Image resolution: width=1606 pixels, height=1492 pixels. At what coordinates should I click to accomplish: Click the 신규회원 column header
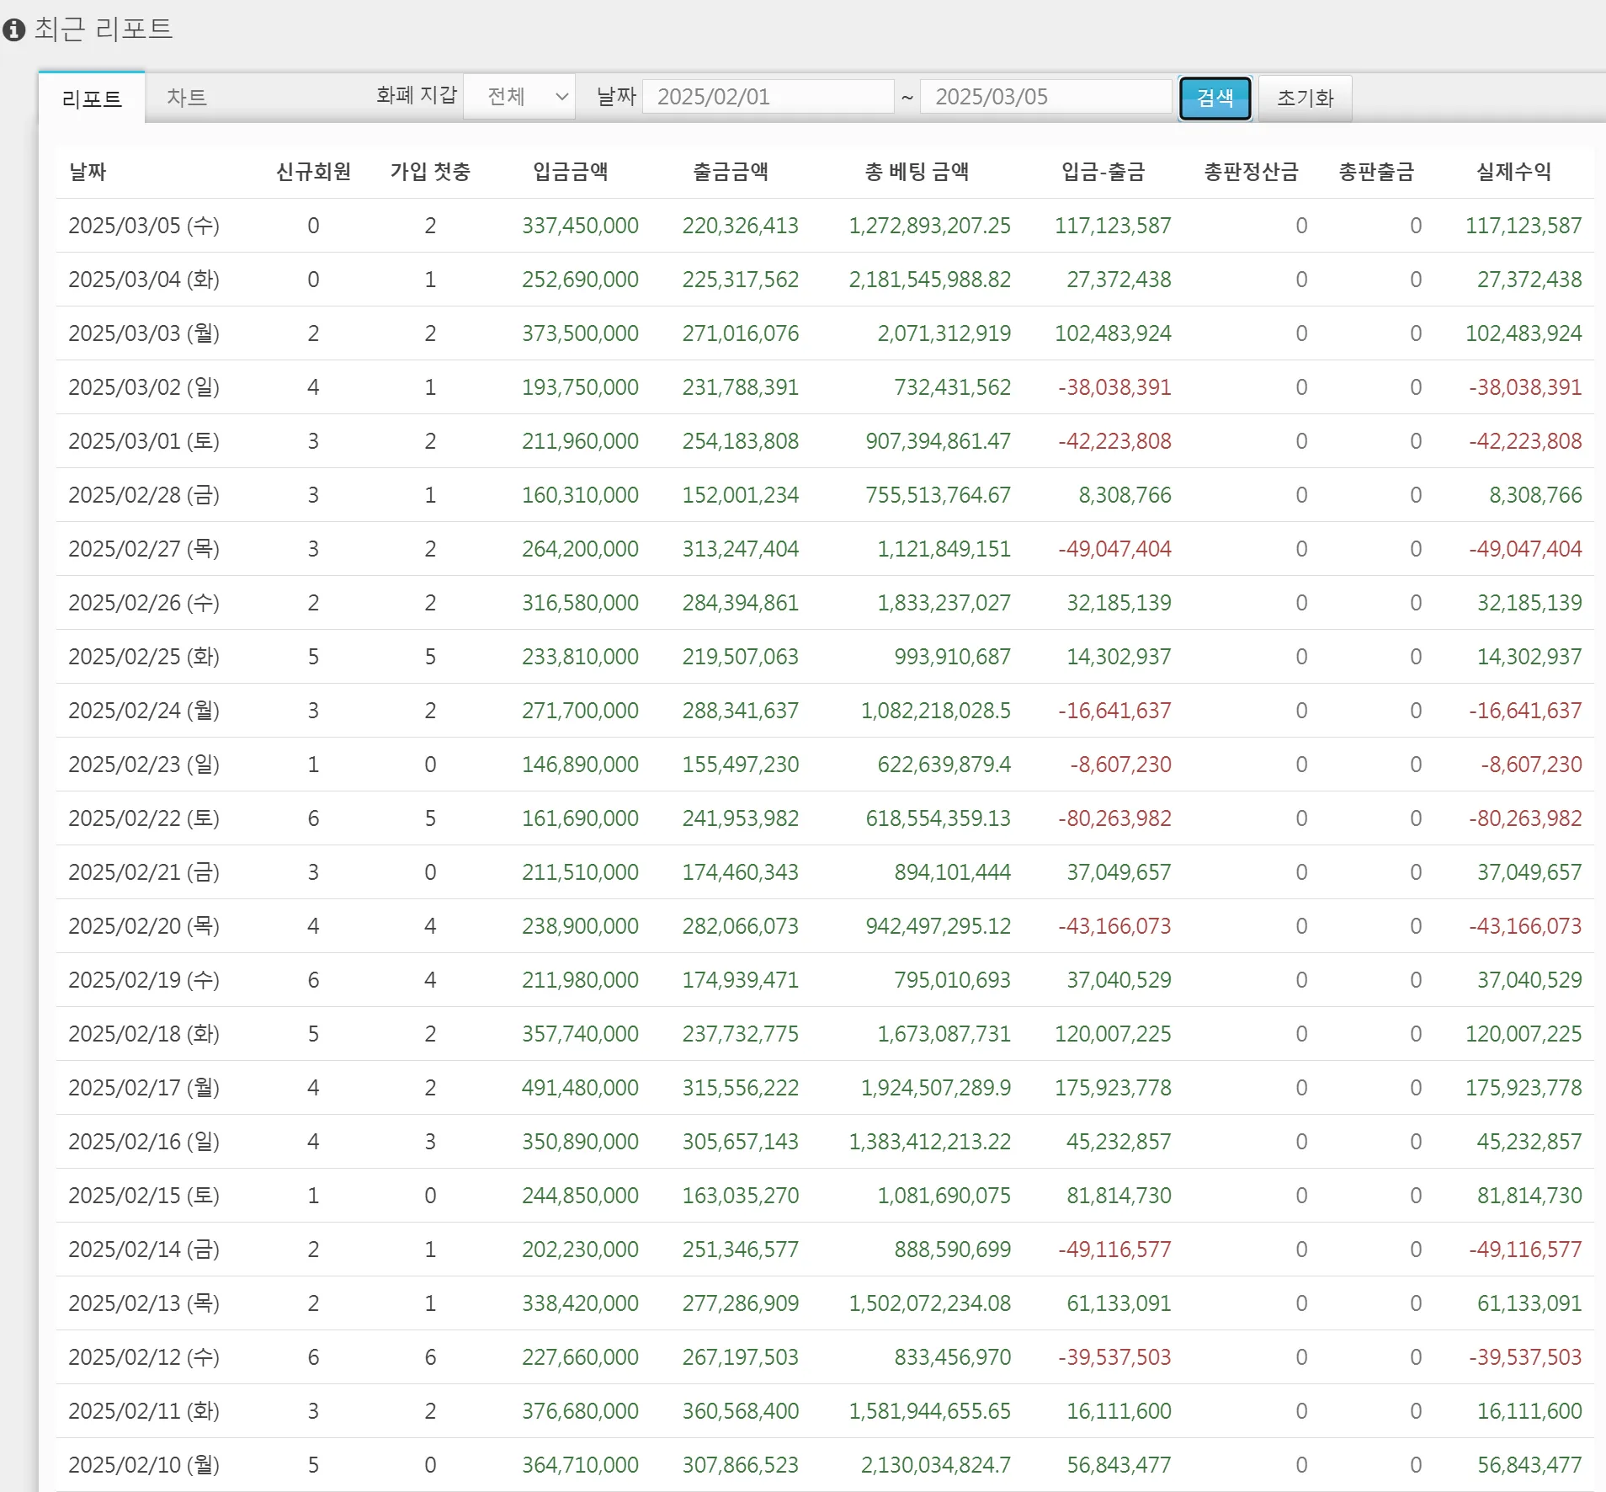[x=313, y=172]
